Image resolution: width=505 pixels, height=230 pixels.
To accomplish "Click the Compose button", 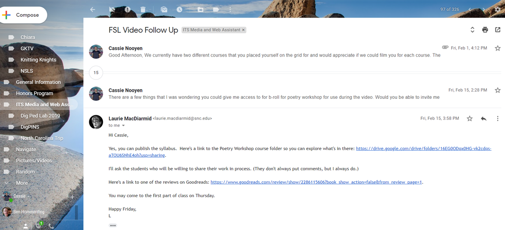I will pyautogui.click(x=23, y=15).
